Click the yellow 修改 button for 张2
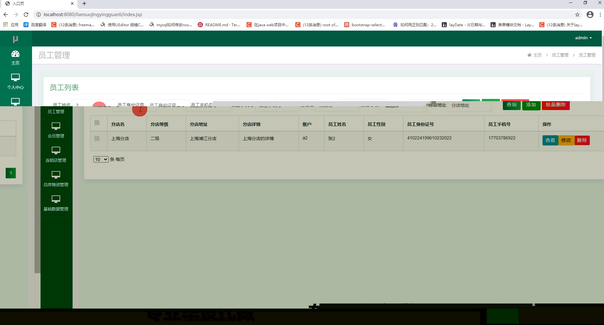 566,140
